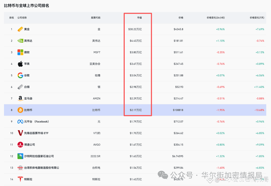The height and width of the screenshot is (186, 271).
Task: Select ticker code AVGO
Action: tap(97, 145)
